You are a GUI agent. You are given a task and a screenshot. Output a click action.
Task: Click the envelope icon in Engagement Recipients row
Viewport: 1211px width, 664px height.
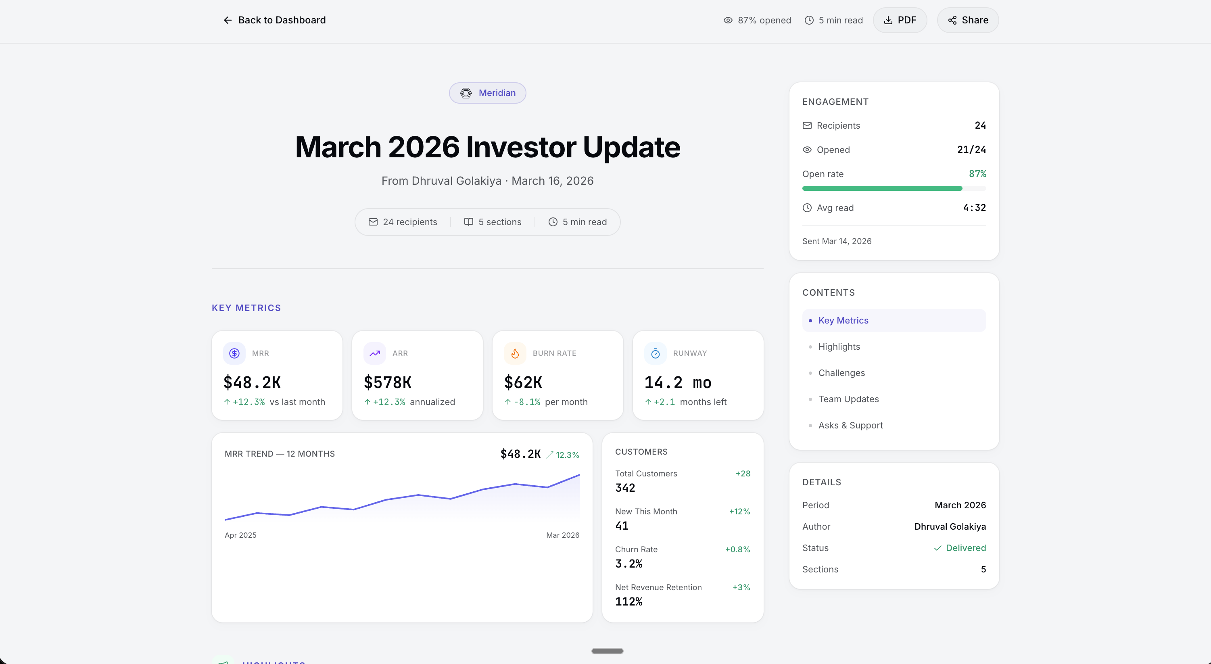[807, 125]
